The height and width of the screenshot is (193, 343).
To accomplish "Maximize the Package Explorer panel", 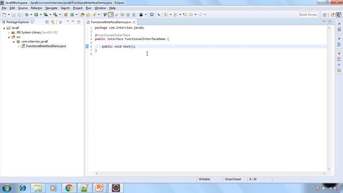I will coord(79,22).
